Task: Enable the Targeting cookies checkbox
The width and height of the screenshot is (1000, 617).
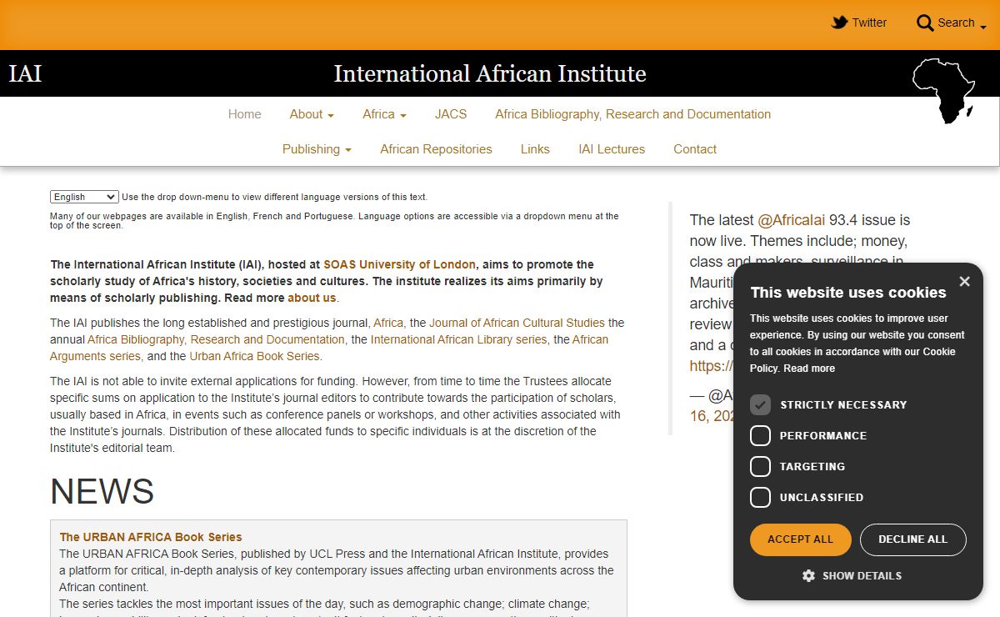Action: pyautogui.click(x=760, y=467)
